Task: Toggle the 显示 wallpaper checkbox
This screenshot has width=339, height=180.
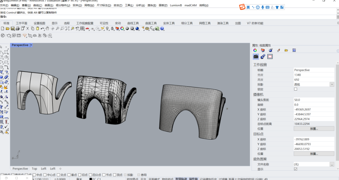Action: 295,169
